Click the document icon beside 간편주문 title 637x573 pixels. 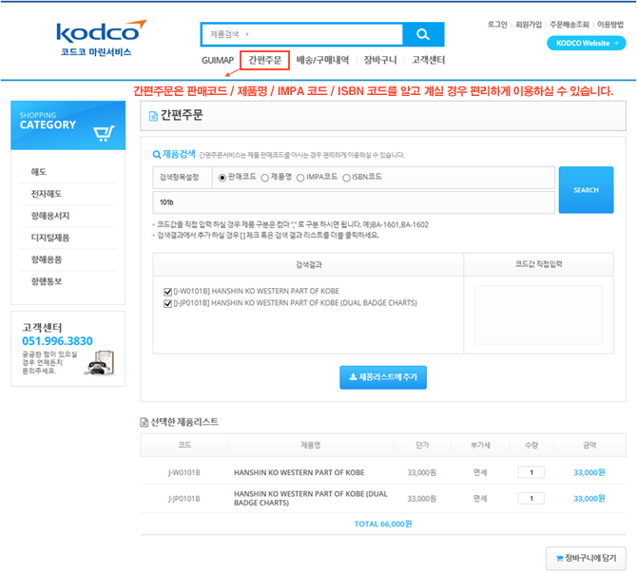click(x=153, y=116)
